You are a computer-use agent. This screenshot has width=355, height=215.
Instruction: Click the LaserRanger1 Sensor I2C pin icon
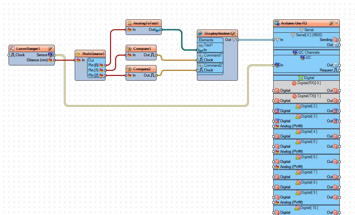pyautogui.click(x=51, y=55)
